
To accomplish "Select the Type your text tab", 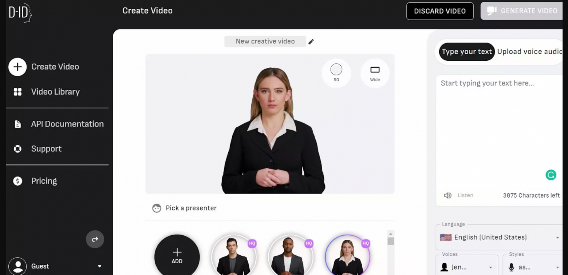I will [467, 52].
